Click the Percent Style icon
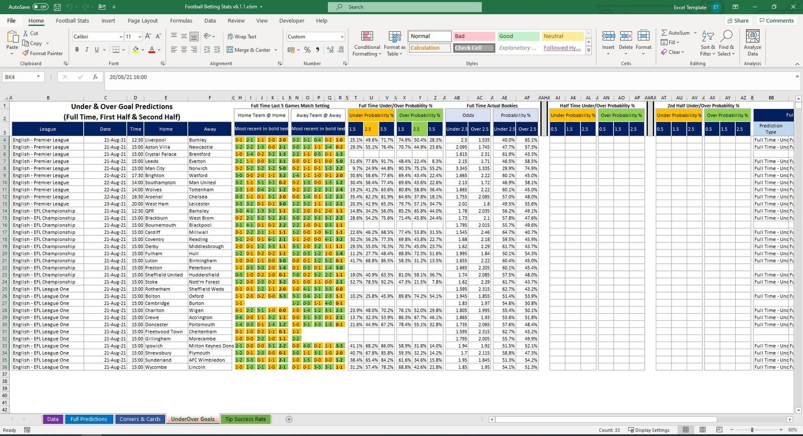Image resolution: width=803 pixels, height=436 pixels. coord(307,50)
